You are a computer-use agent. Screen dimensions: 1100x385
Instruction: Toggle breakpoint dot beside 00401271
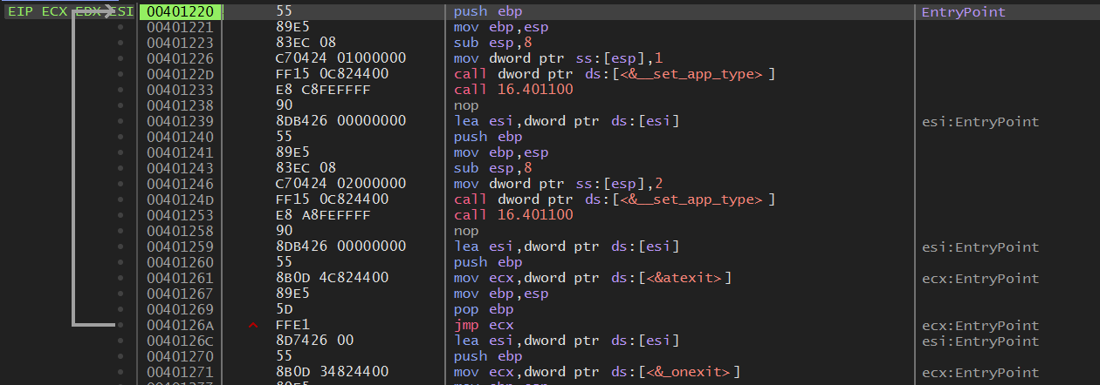[x=120, y=372]
